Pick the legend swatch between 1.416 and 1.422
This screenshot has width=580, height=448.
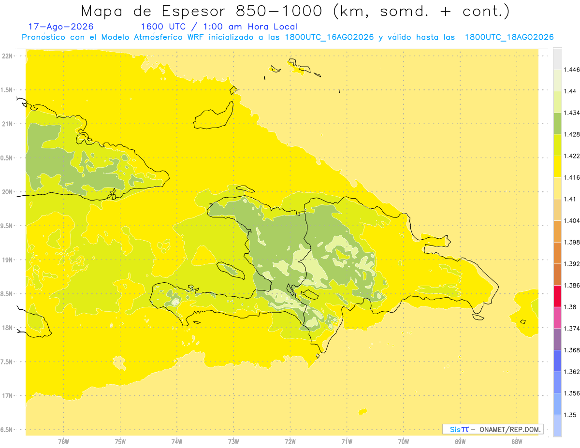tap(557, 166)
